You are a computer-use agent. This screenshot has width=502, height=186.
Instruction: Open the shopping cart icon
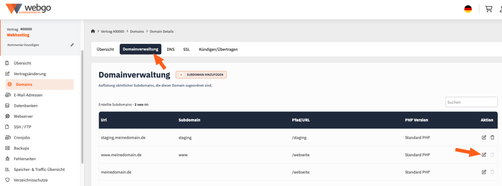pos(489,9)
